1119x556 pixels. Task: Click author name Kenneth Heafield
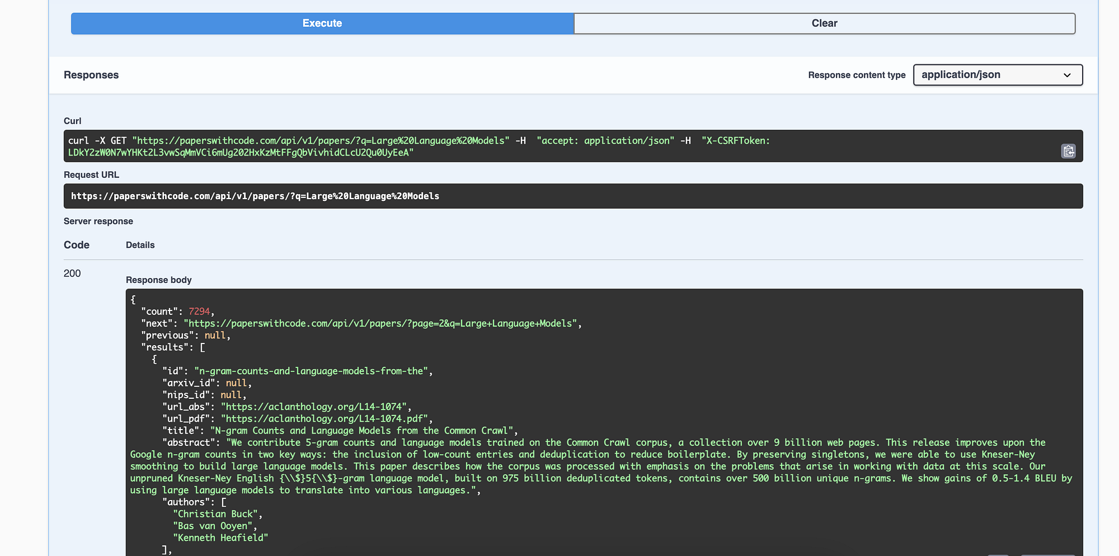click(x=220, y=538)
